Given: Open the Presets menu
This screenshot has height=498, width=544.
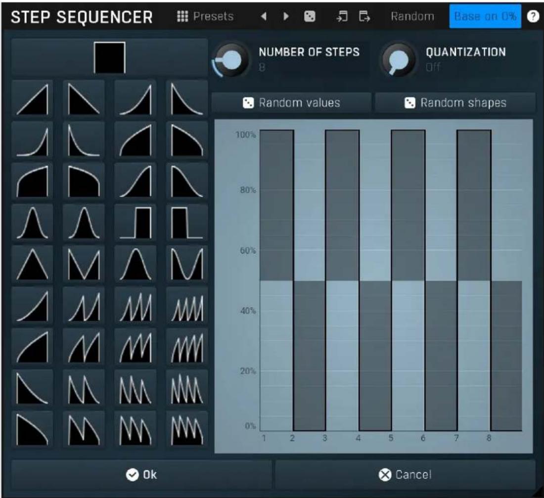Looking at the screenshot, I should 205,16.
